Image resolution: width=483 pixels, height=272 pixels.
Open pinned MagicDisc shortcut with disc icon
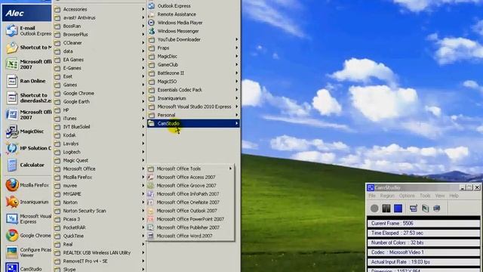click(x=29, y=131)
